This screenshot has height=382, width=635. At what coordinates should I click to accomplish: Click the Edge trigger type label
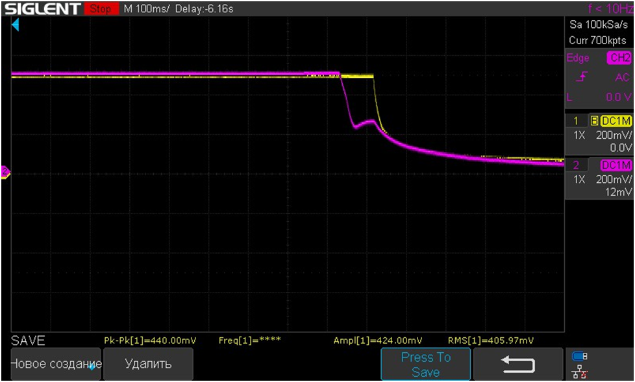(578, 58)
